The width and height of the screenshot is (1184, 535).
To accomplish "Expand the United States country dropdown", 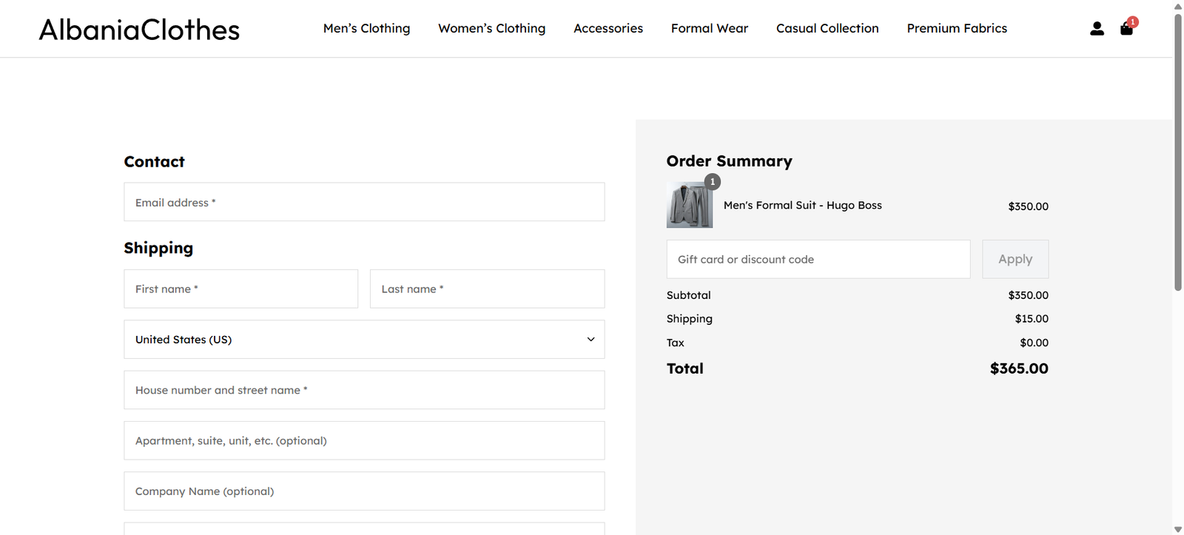I will 355,340.
